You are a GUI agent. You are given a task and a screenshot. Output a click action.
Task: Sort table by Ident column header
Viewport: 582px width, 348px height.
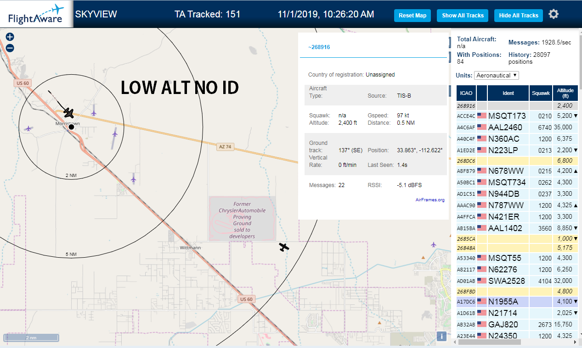tap(508, 93)
